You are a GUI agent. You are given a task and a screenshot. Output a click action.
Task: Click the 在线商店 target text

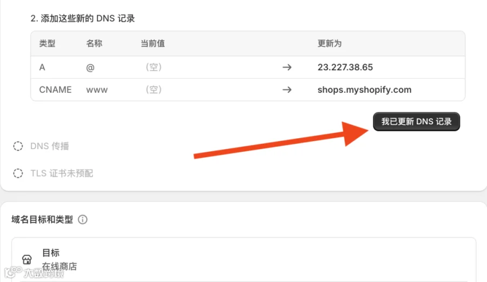(x=60, y=266)
